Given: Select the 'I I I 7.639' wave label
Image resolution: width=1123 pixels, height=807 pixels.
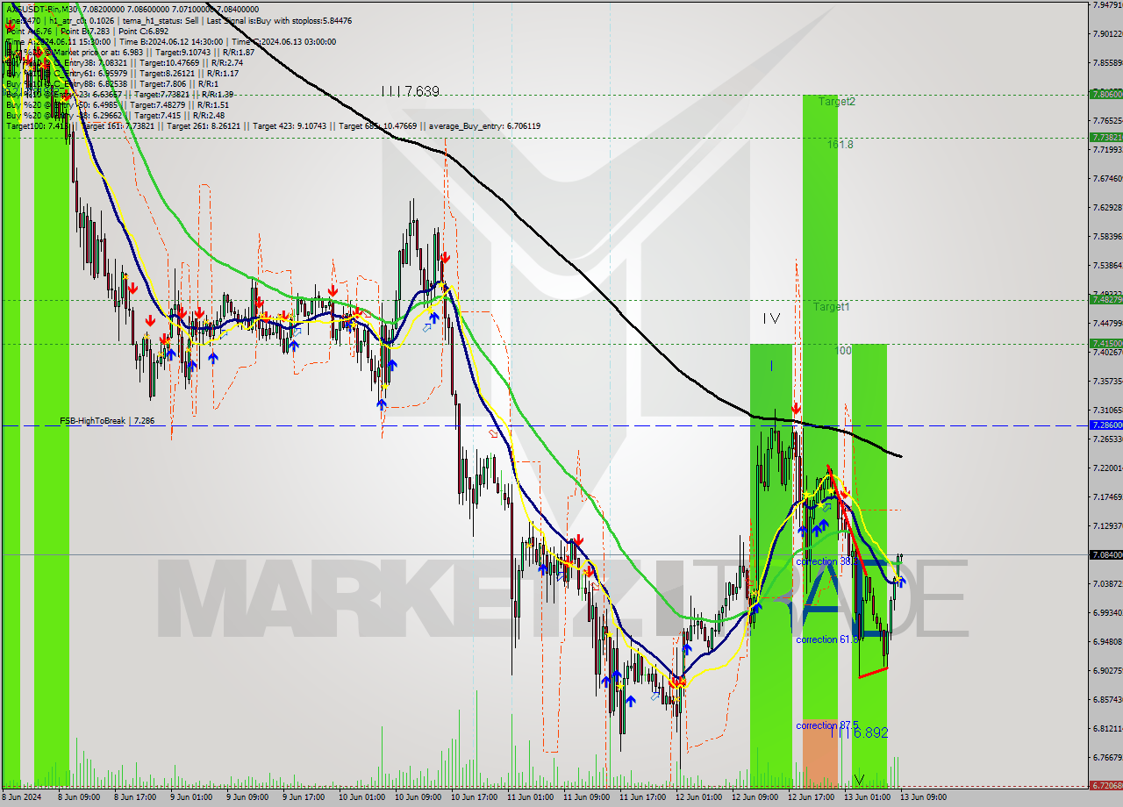Looking at the screenshot, I should pos(410,91).
